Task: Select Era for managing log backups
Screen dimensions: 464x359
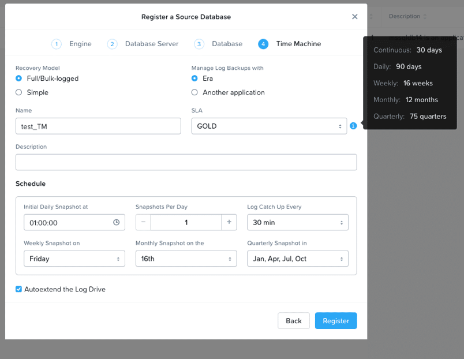Action: tap(195, 78)
